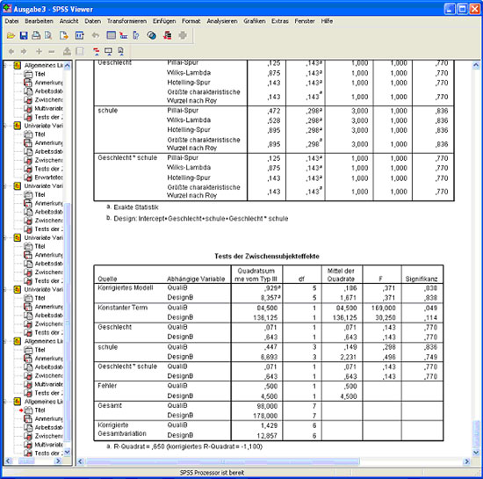Screen dimensions: 483x479
Task: Click the Use Sets circle icon
Action: 152,35
